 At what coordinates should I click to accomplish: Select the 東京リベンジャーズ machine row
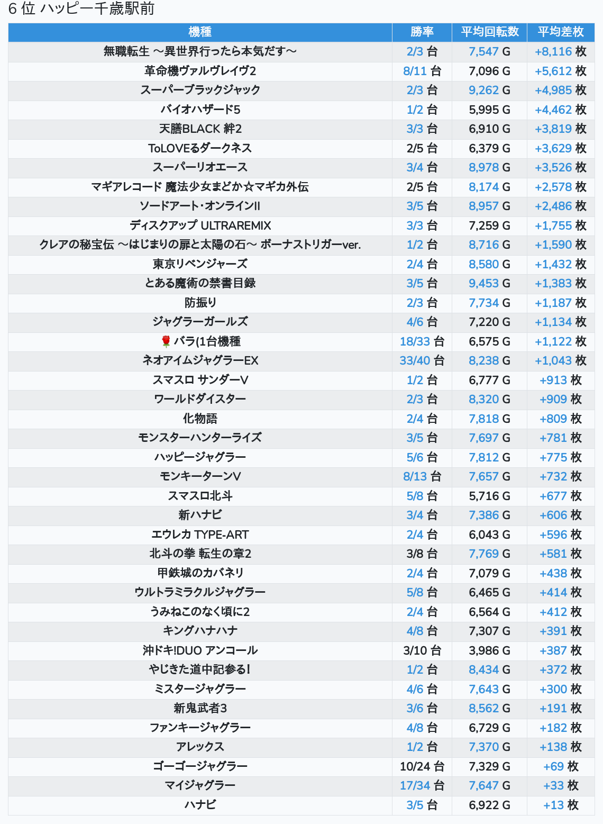pyautogui.click(x=301, y=264)
